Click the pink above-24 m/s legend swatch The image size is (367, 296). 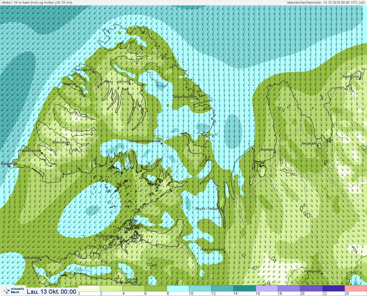click(x=356, y=288)
